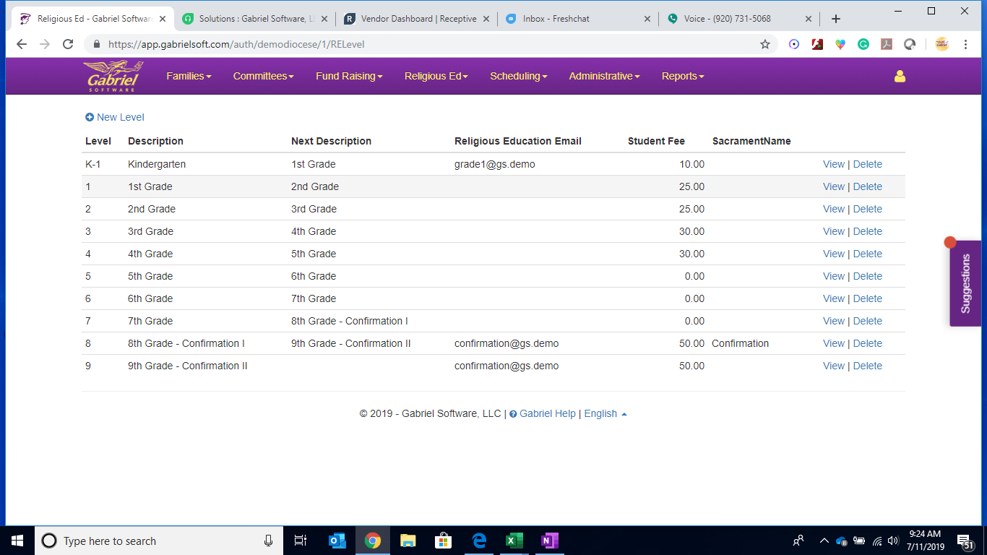Image resolution: width=987 pixels, height=555 pixels.
Task: Go back with browser back arrow
Action: pyautogui.click(x=21, y=44)
